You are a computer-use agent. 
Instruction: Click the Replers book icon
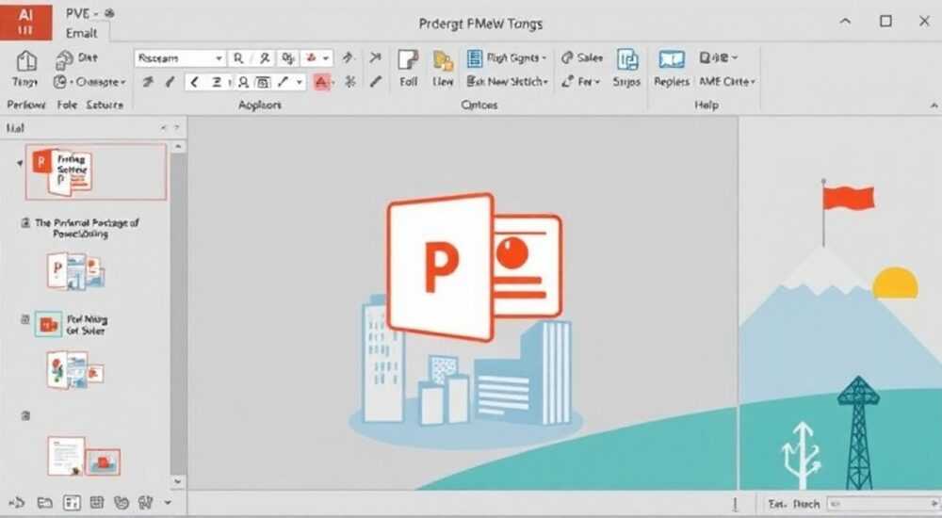tap(671, 59)
